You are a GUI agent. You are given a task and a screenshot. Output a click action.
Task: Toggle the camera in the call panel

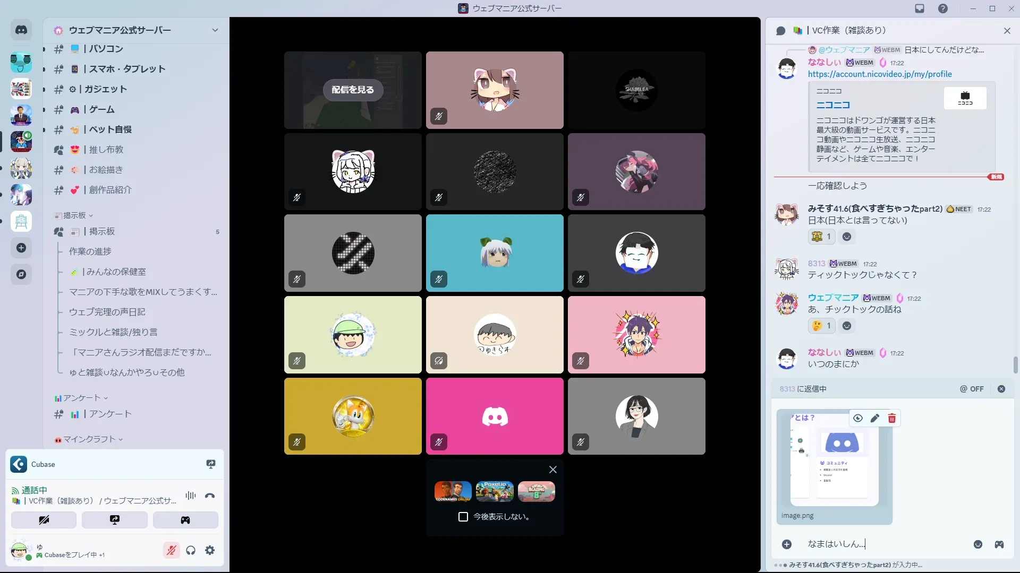pos(44,520)
